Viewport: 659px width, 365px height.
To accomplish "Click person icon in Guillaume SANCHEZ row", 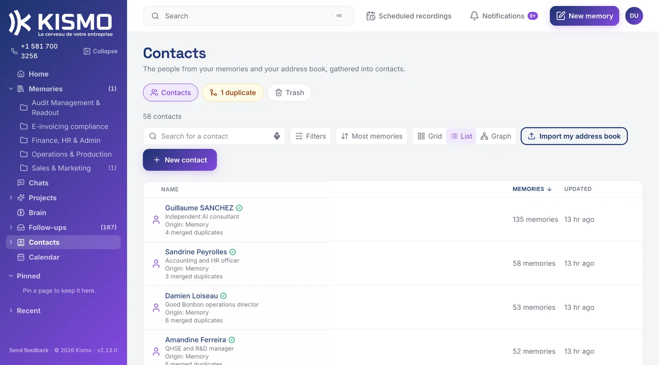I will 156,220.
